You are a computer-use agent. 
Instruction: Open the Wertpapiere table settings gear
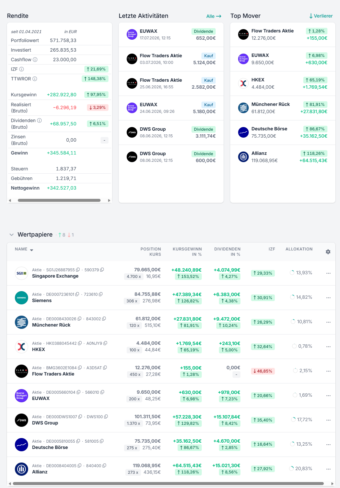[x=328, y=252]
